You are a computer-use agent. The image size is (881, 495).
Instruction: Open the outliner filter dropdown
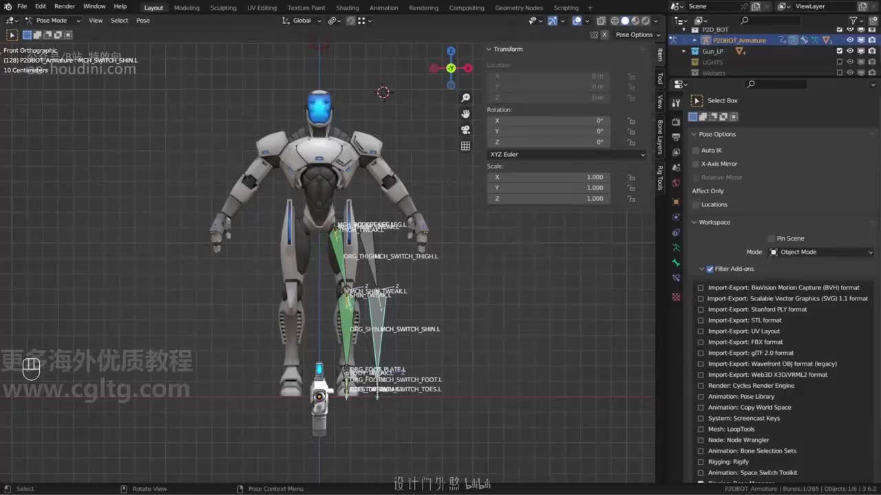click(856, 21)
